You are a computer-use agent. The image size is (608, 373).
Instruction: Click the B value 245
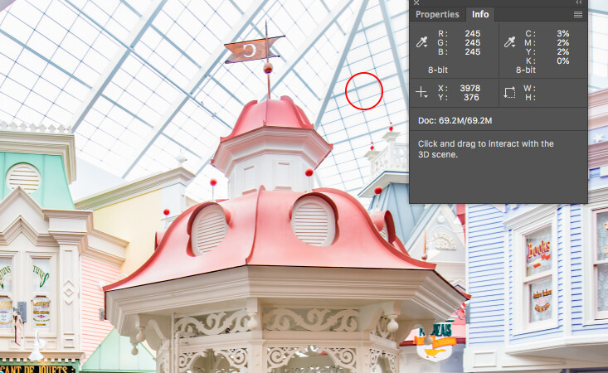pyautogui.click(x=472, y=52)
